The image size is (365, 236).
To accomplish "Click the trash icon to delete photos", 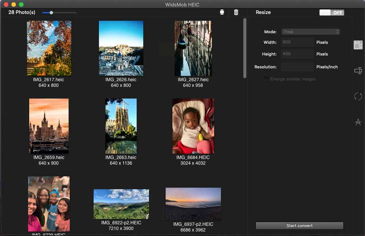I will point(236,12).
